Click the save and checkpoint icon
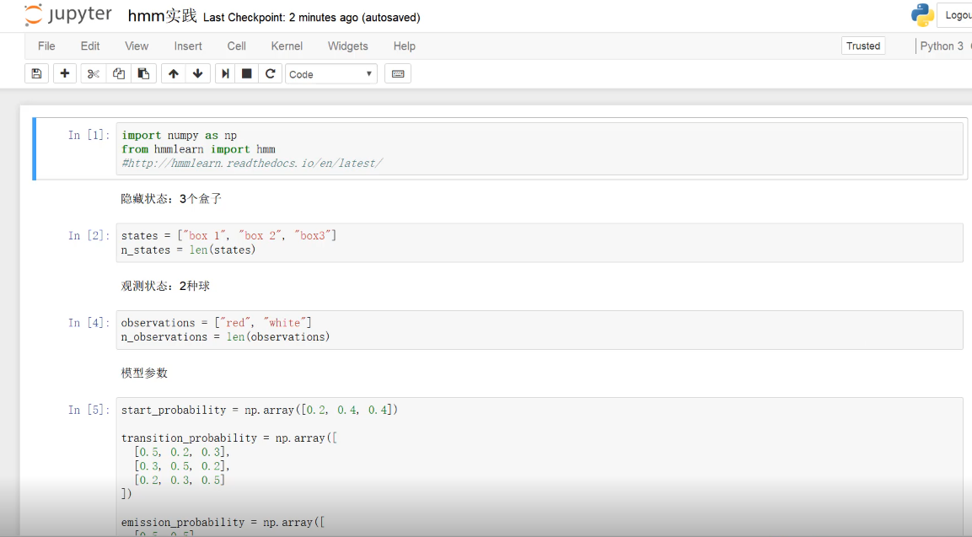Image resolution: width=972 pixels, height=537 pixels. pos(36,74)
